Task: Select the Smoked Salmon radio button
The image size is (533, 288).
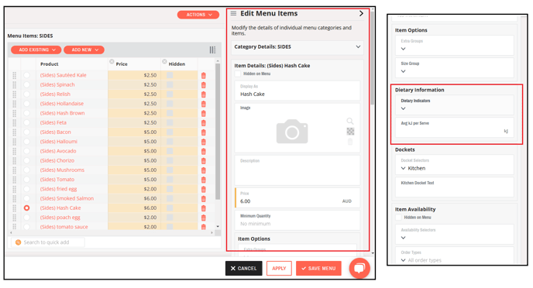Action: pyautogui.click(x=26, y=198)
